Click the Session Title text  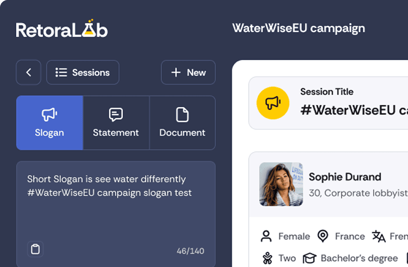click(327, 92)
